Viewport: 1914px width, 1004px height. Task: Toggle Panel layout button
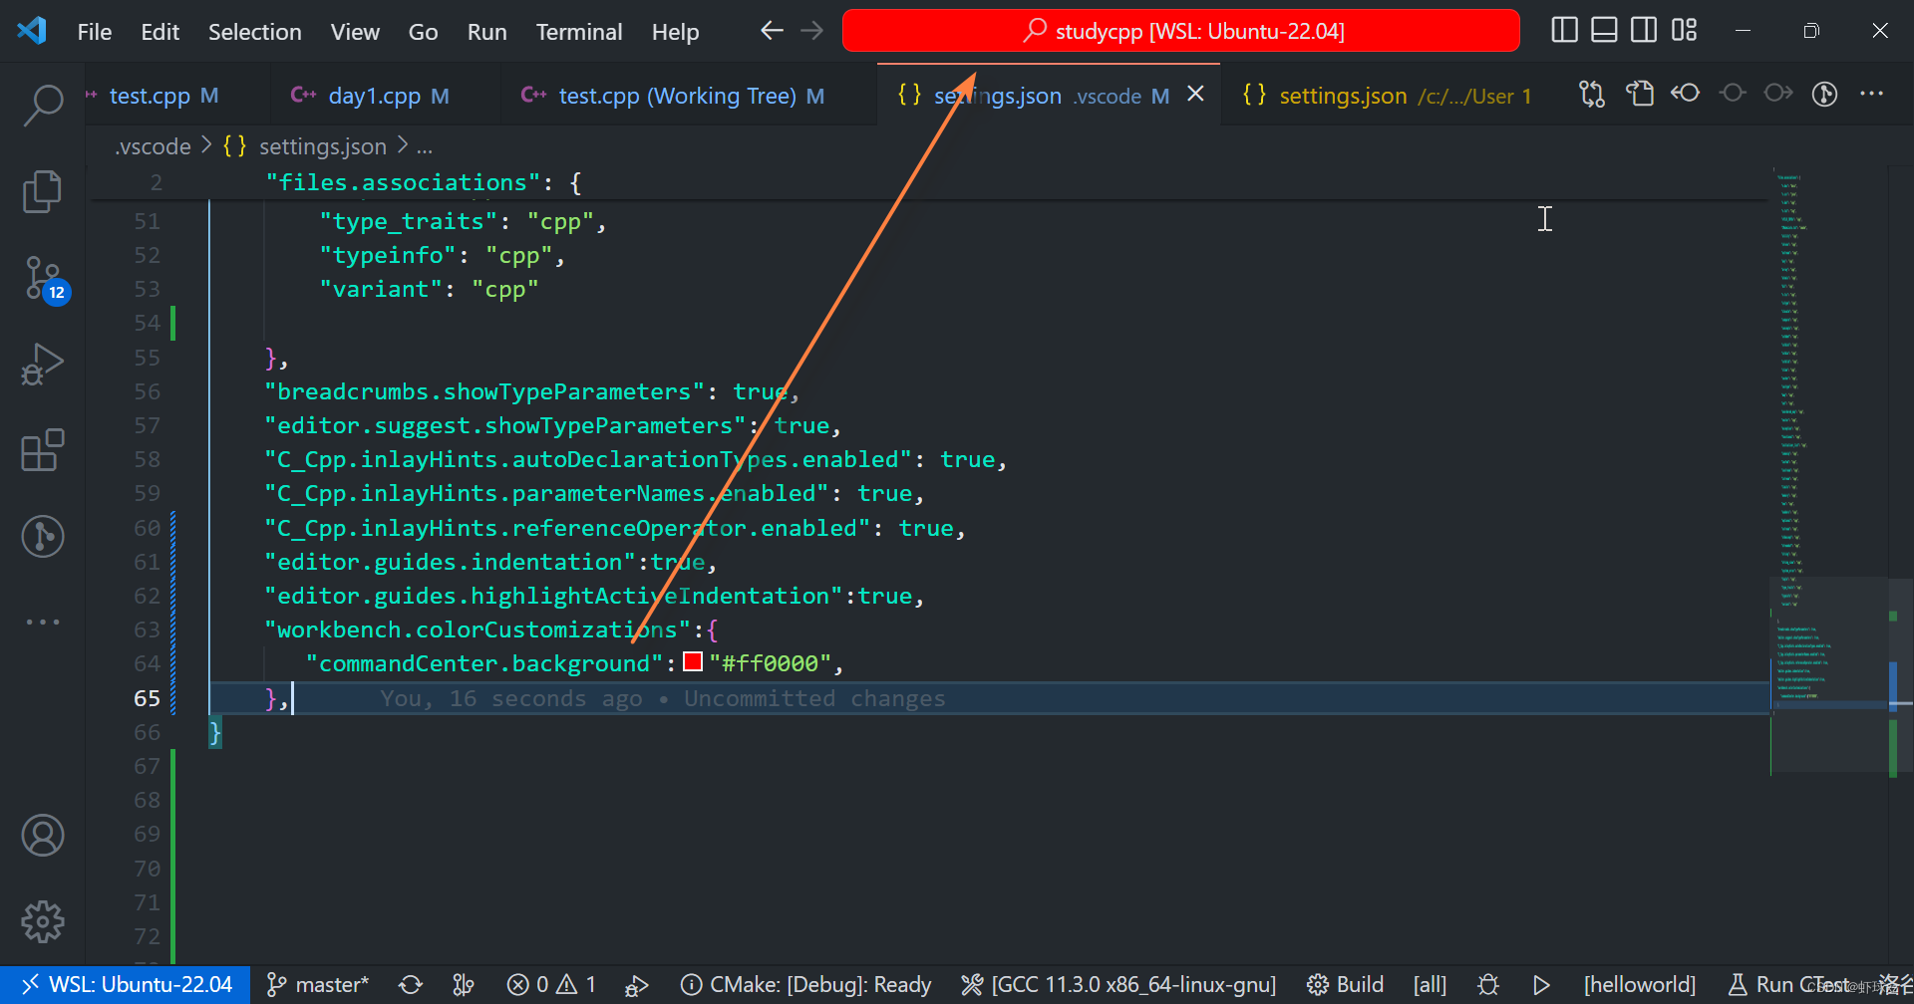1604,31
